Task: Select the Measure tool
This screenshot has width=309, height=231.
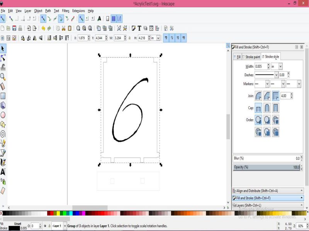Action: [3, 86]
